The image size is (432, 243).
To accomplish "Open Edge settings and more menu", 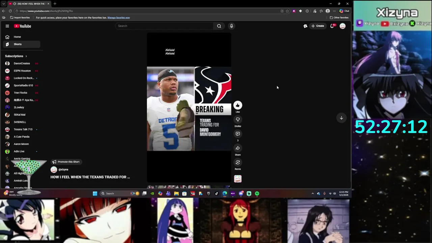I will point(334,11).
